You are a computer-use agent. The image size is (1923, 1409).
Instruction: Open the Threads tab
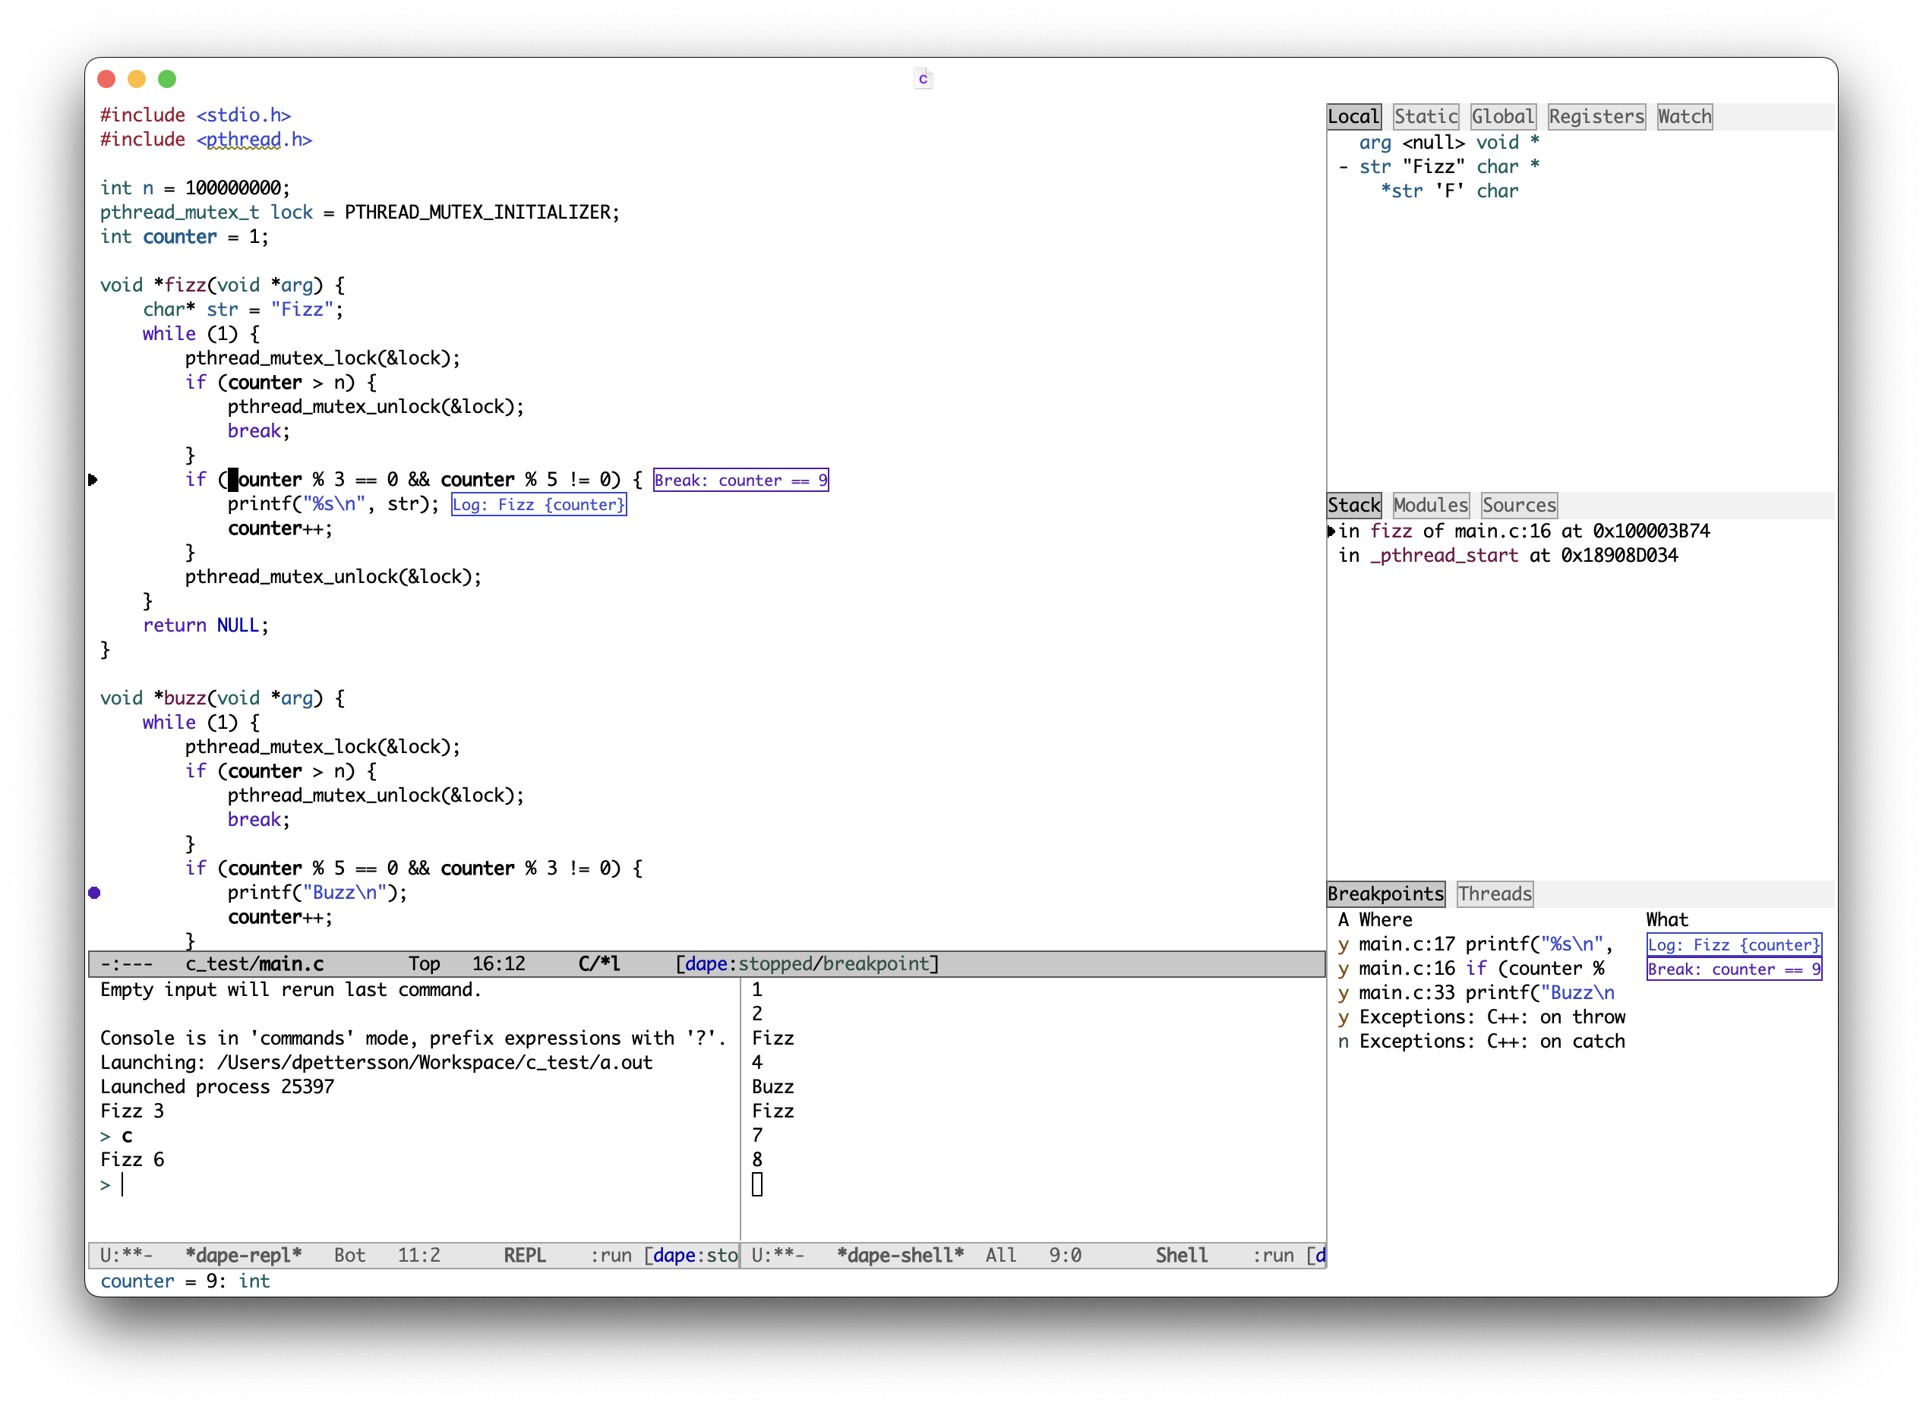[x=1494, y=893]
